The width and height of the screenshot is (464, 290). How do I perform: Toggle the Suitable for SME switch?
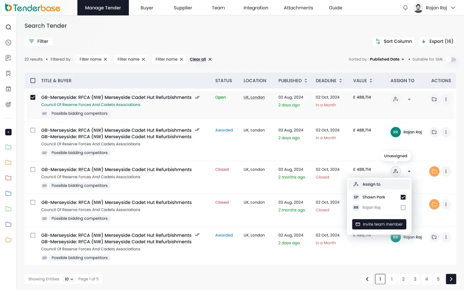[x=451, y=59]
